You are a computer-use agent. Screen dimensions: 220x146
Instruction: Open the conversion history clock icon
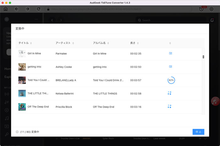201,9
